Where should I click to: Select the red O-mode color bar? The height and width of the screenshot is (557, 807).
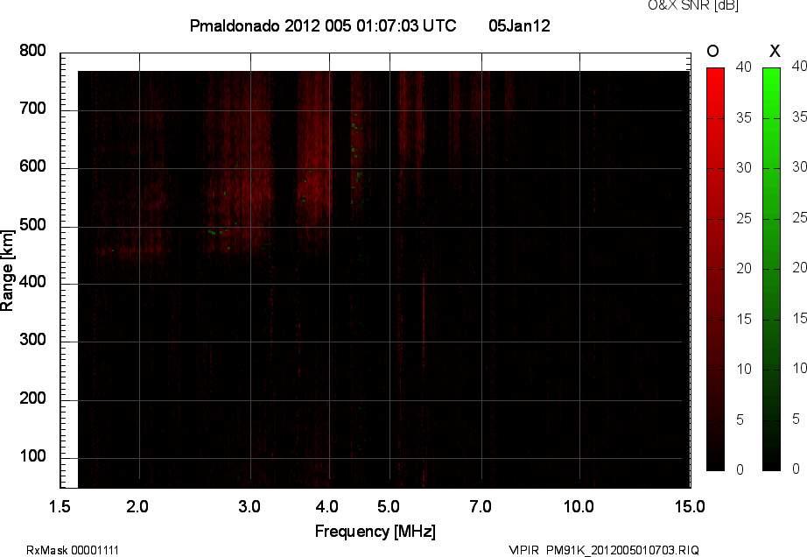click(x=715, y=269)
